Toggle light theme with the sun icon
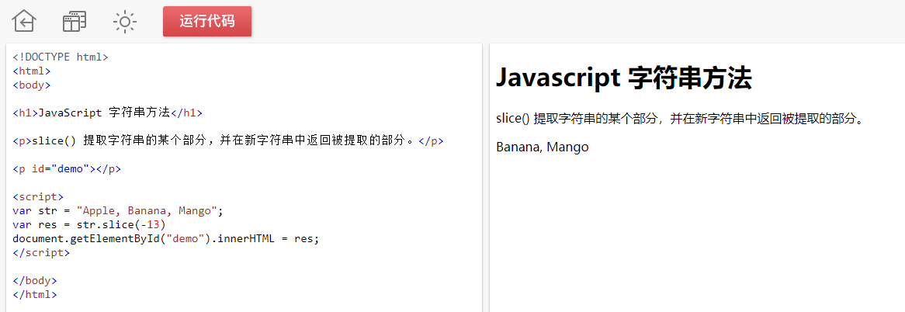 pyautogui.click(x=125, y=22)
